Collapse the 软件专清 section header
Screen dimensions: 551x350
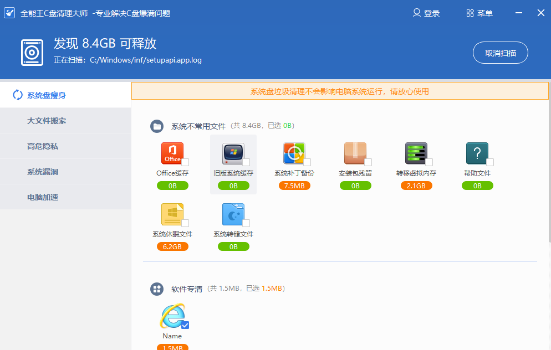157,289
